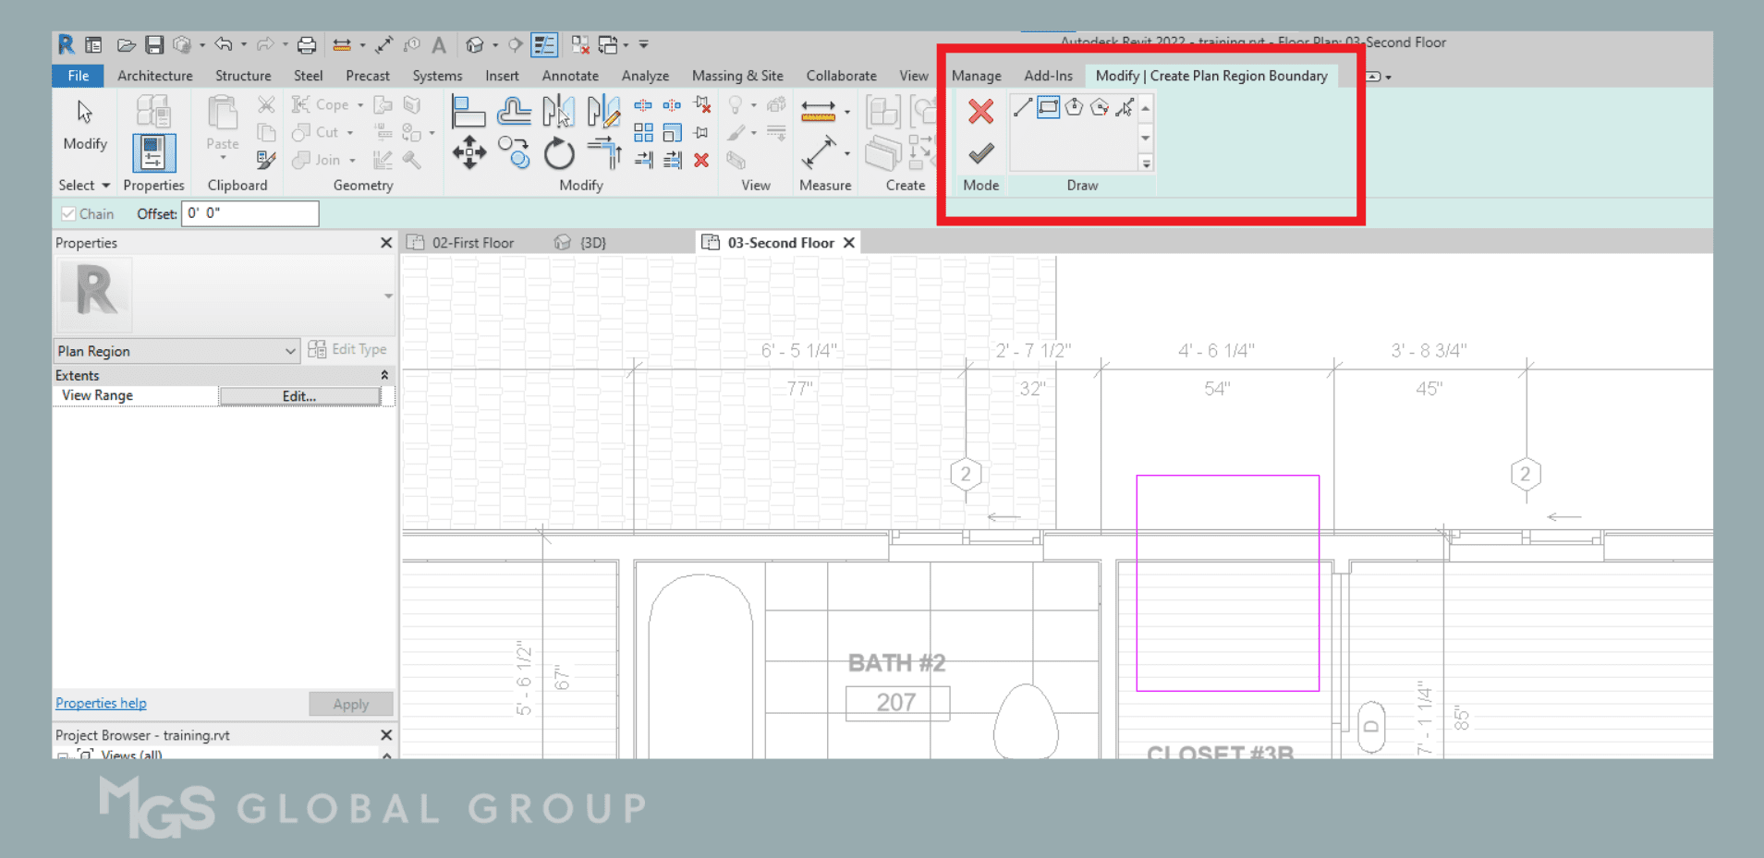Click the red X to cancel edit mode
The image size is (1764, 858).
[979, 111]
